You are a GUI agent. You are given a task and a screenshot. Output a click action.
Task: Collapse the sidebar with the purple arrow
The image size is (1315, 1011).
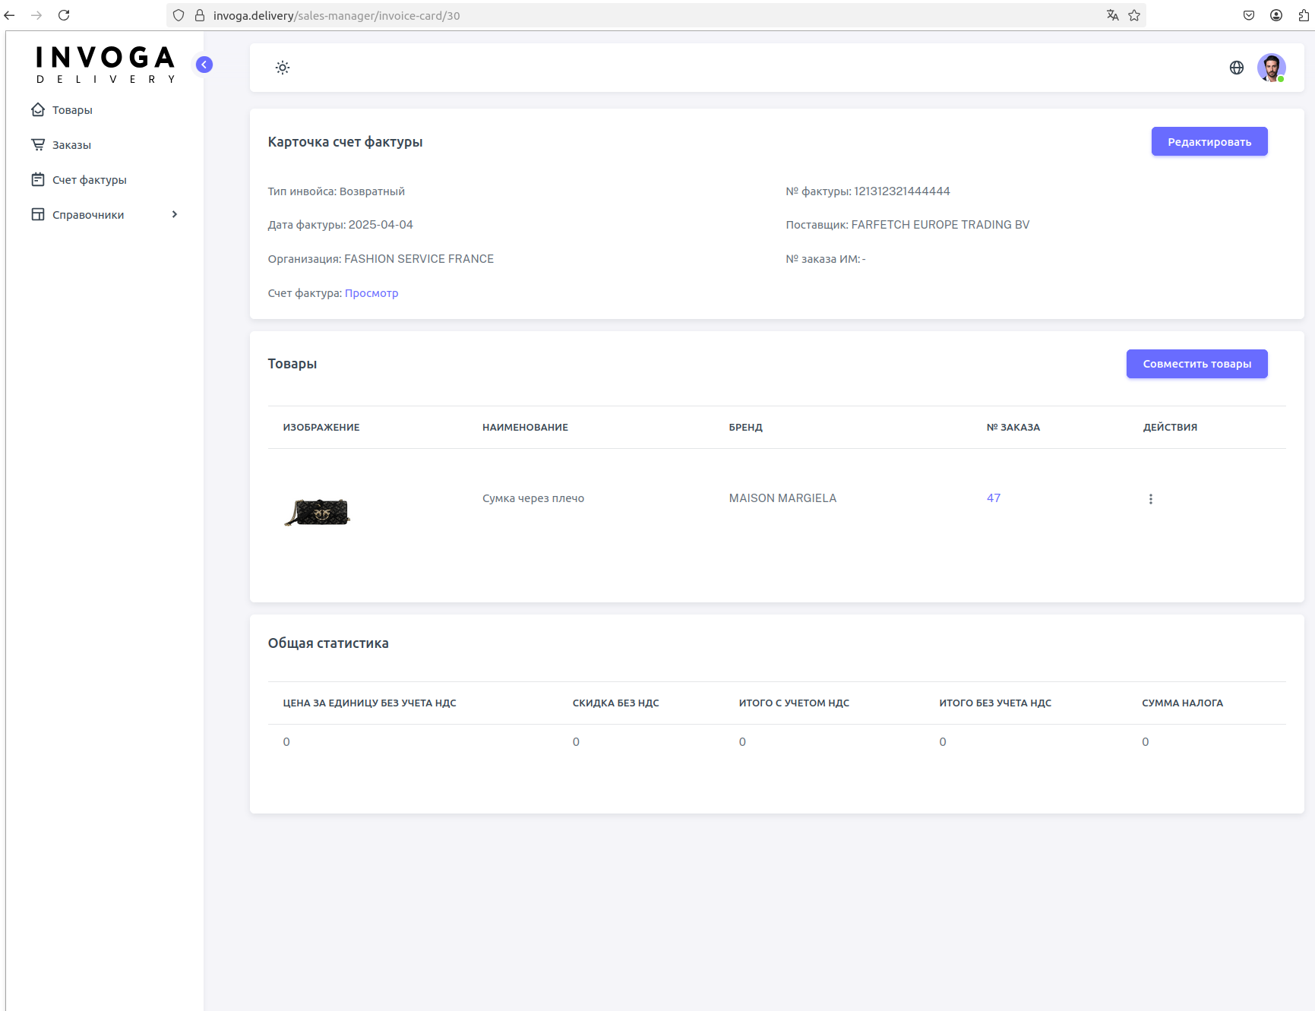coord(204,65)
